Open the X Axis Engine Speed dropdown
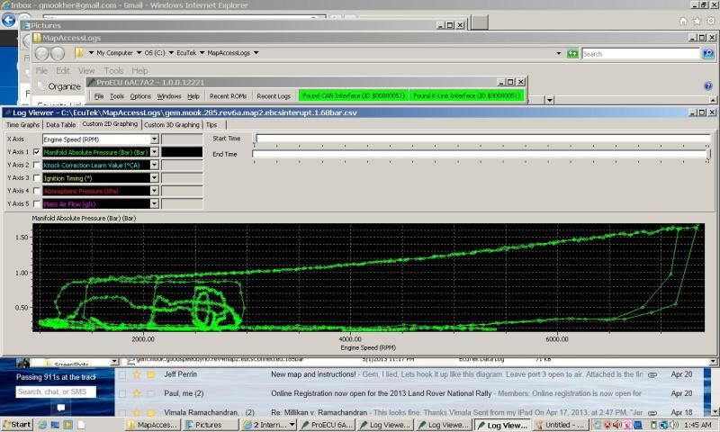The height and width of the screenshot is (432, 720). (154, 139)
